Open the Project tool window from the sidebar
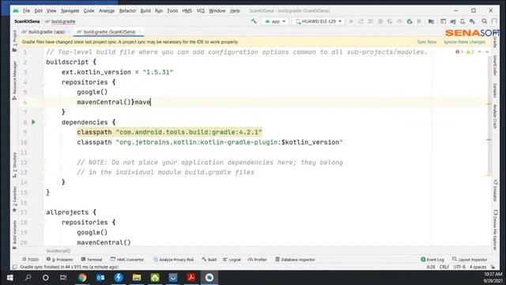This screenshot has height=285, width=506. (14, 40)
